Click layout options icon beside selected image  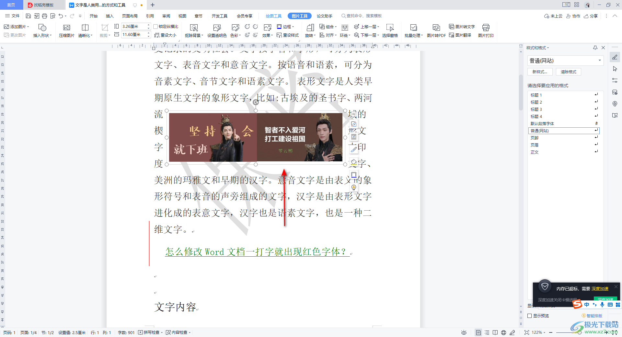[354, 137]
